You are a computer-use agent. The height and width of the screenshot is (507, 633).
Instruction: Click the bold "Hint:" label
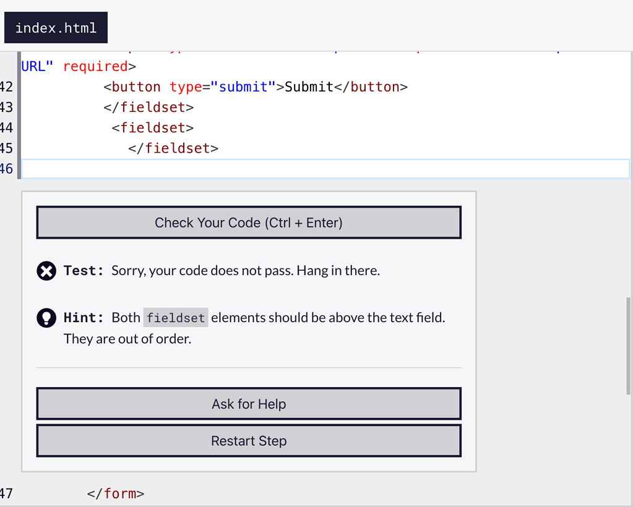[x=84, y=318]
